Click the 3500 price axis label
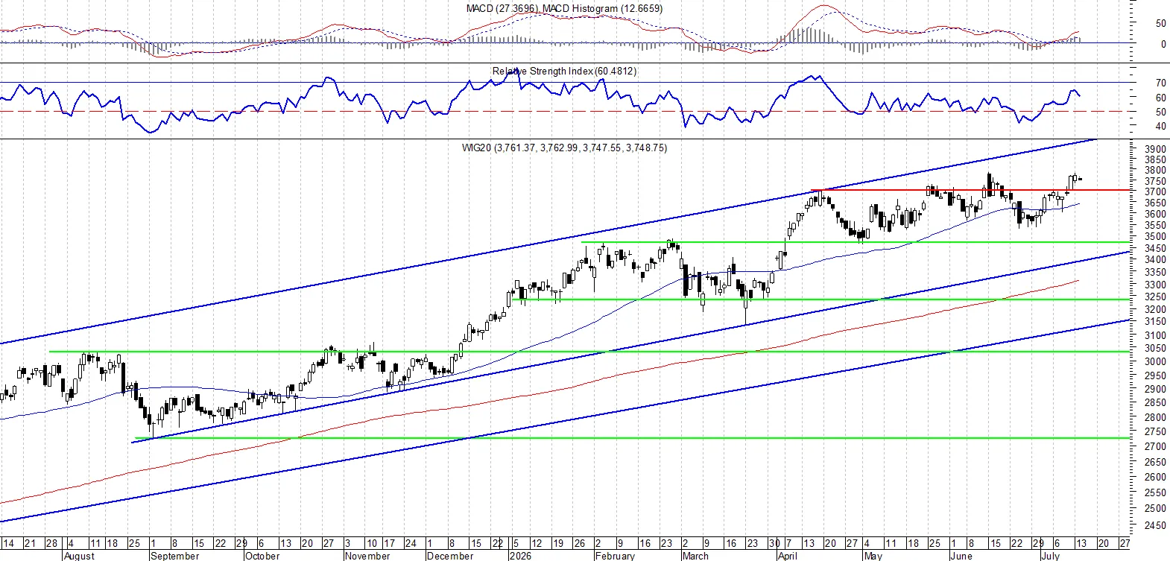 [1155, 237]
